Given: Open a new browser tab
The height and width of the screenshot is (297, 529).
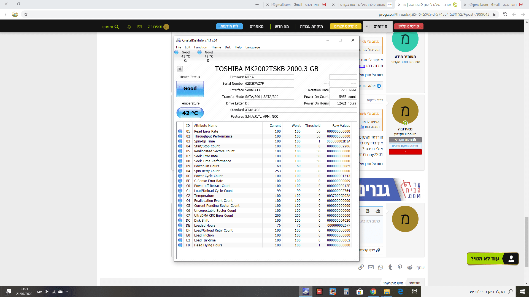Looking at the screenshot, I should coord(257,5).
